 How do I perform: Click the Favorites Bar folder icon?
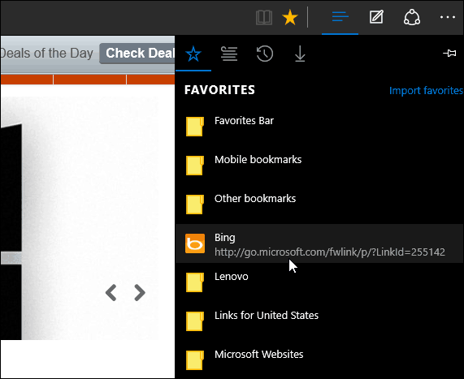coord(195,127)
